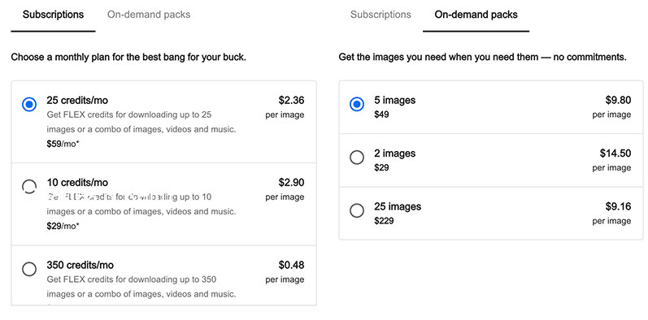Click the 25 credits/mo plan title
Viewport: 648px width, 320px height.
77,101
